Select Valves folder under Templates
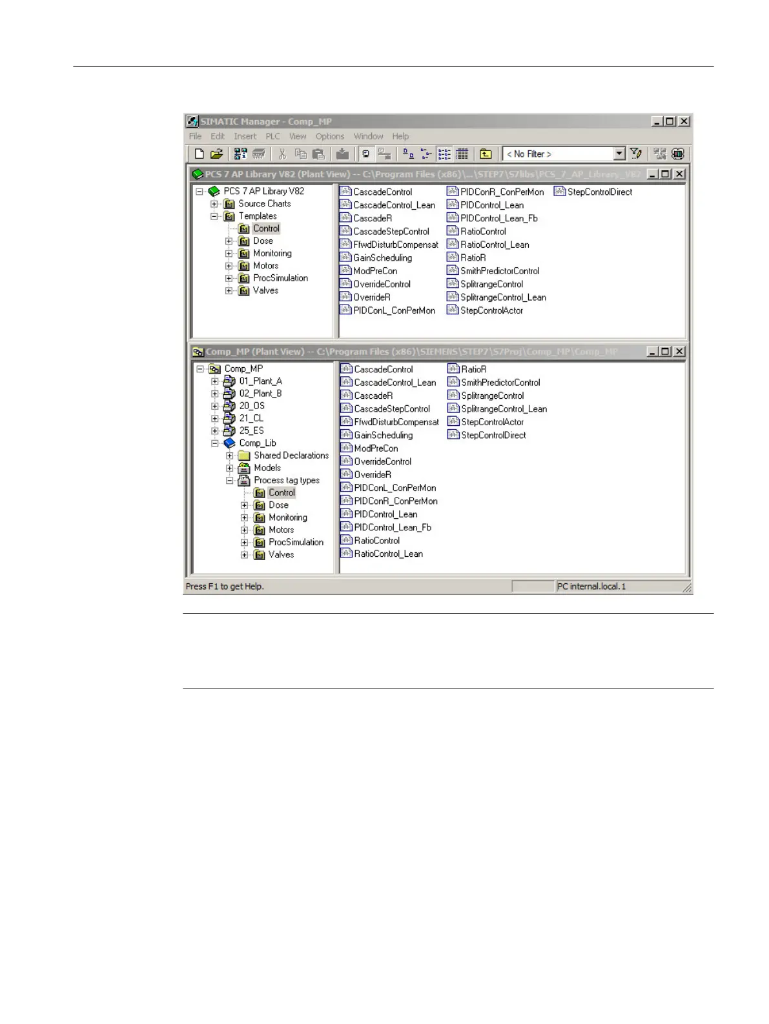The image size is (769, 1024). 265,290
